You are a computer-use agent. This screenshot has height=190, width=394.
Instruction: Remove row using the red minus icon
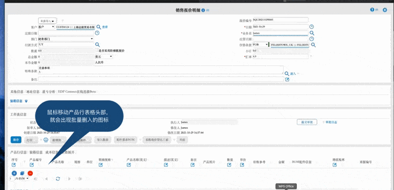click(30, 173)
